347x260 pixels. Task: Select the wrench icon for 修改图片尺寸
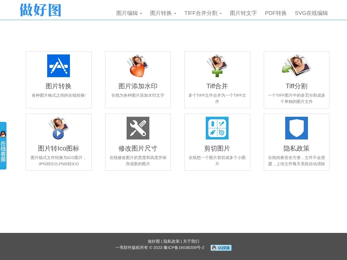(138, 128)
